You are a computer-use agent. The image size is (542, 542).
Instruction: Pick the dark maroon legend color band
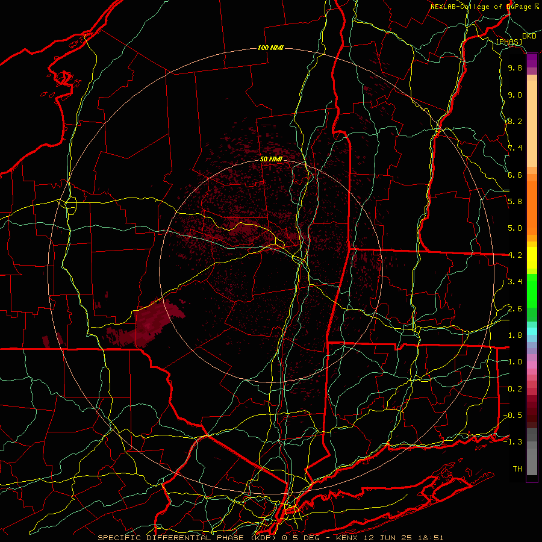[532, 411]
